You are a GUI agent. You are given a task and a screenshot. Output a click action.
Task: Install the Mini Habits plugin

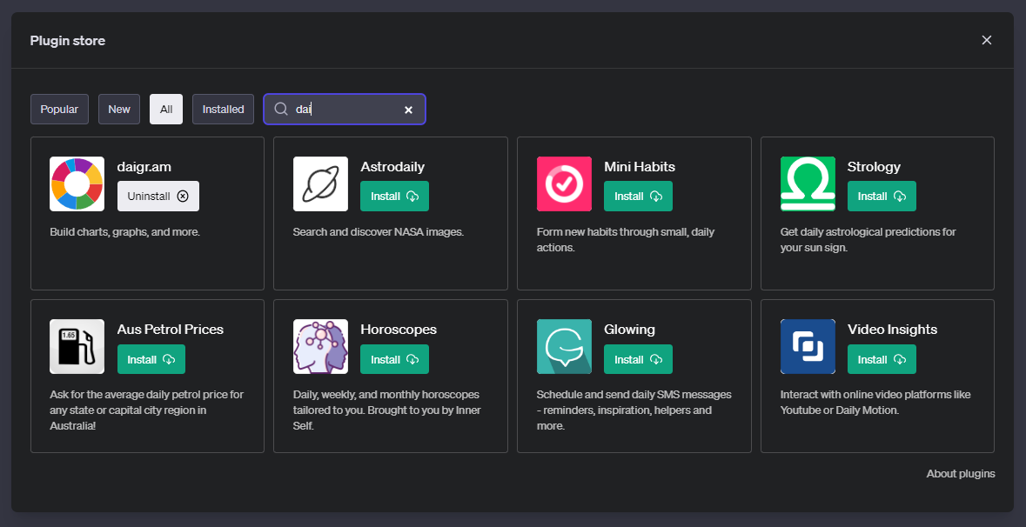pyautogui.click(x=638, y=197)
